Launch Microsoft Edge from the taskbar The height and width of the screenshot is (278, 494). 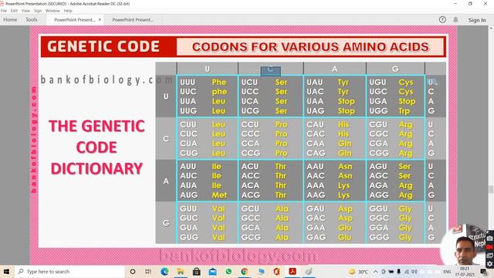coord(164,271)
